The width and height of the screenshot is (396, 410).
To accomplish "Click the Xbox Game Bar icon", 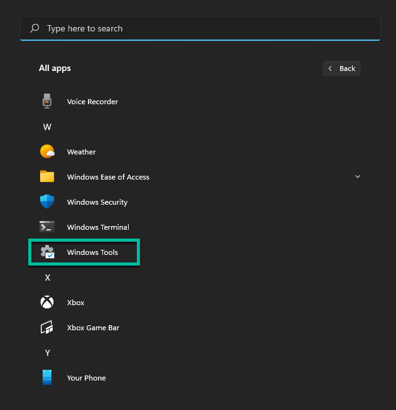I will (x=47, y=327).
